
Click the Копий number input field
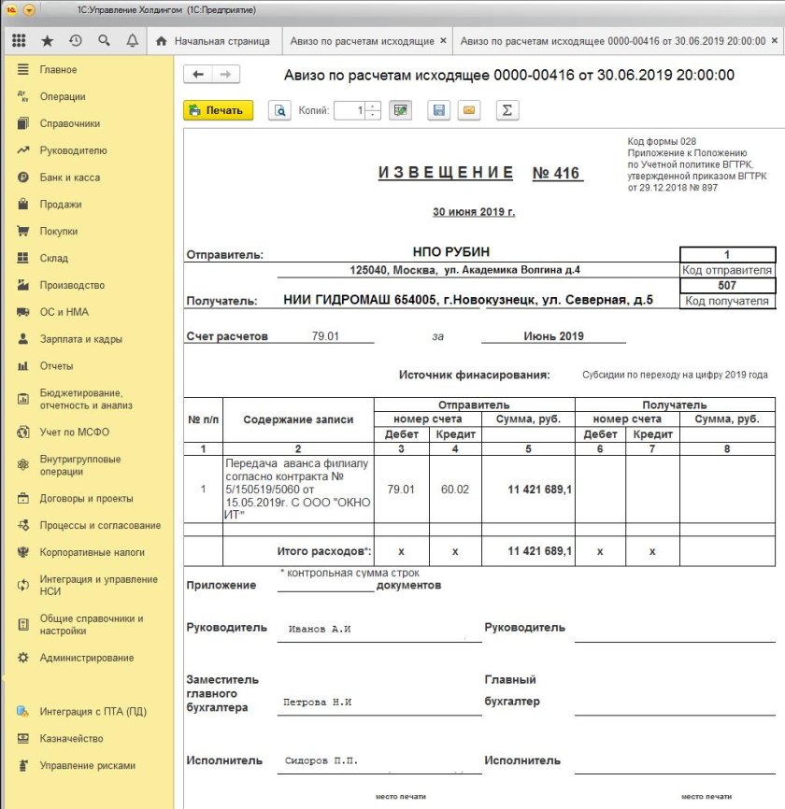point(350,110)
